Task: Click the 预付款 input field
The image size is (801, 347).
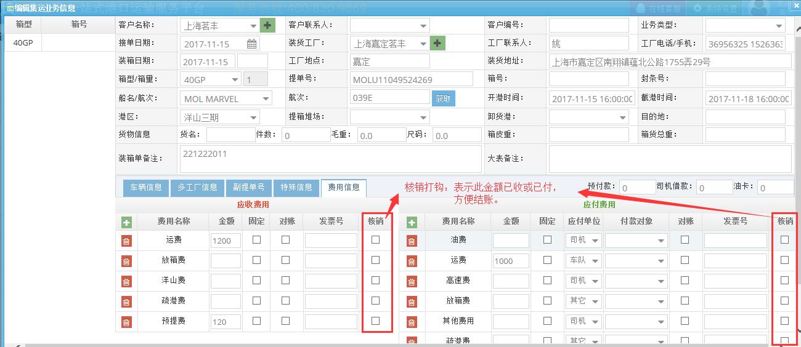Action: click(637, 188)
